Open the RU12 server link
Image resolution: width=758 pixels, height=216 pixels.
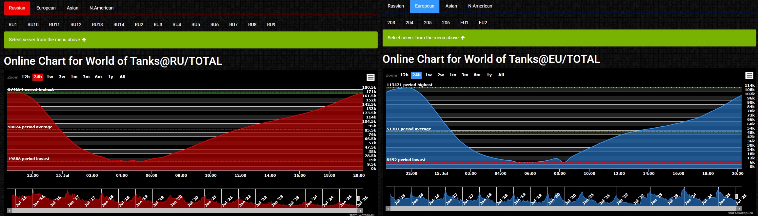tap(76, 25)
